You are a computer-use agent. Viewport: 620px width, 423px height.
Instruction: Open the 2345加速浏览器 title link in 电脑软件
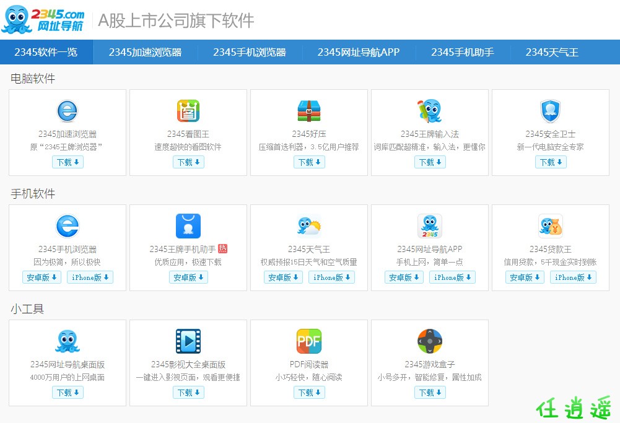pyautogui.click(x=68, y=134)
